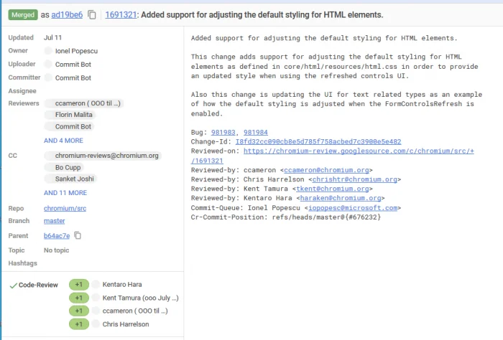
Task: Click Bo Cupp's CC avatar
Action: pos(48,167)
